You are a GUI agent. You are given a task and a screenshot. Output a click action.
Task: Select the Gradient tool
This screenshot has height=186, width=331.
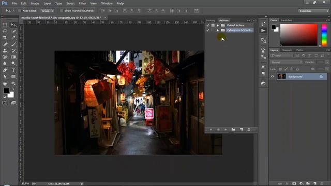[x=13, y=57]
